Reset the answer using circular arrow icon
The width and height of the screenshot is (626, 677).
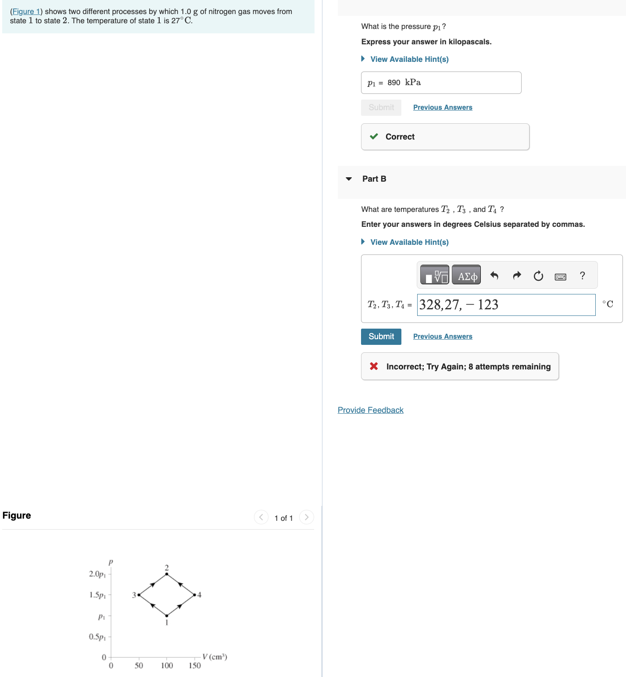tap(538, 275)
